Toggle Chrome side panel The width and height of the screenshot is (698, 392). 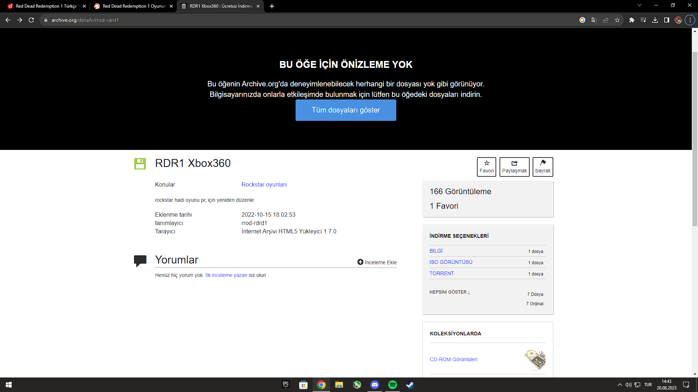667,20
